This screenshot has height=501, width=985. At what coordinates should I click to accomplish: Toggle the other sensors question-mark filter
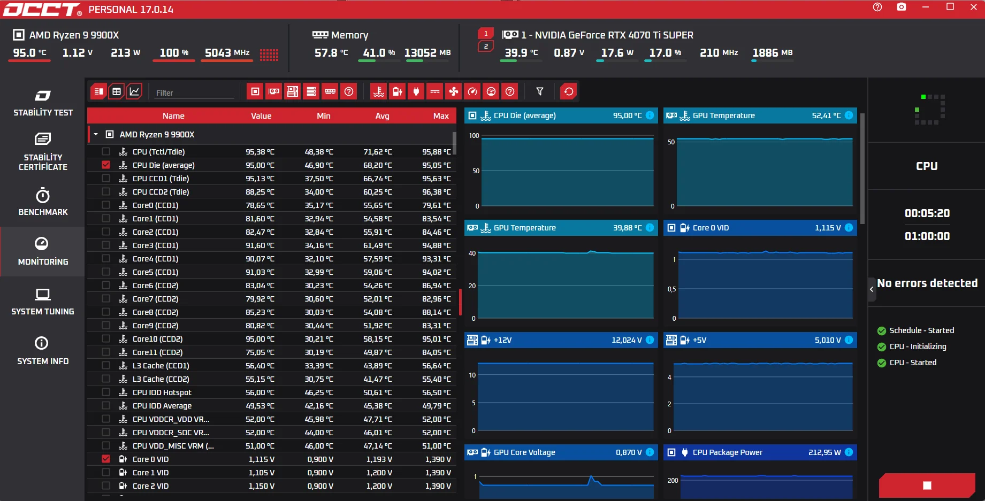tap(510, 91)
